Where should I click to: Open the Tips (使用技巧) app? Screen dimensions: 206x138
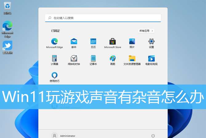pos(55,77)
